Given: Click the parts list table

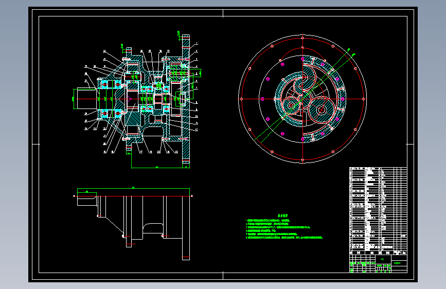Looking at the screenshot, I should pyautogui.click(x=378, y=211).
